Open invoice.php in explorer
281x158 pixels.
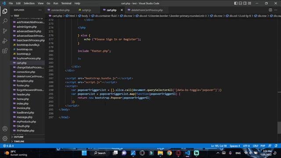point(23,108)
